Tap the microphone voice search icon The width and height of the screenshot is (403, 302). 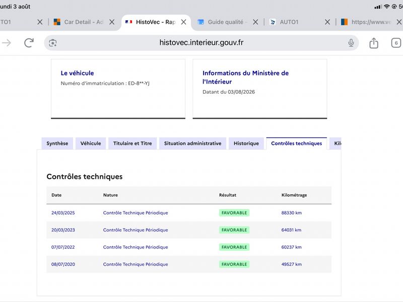click(x=351, y=43)
